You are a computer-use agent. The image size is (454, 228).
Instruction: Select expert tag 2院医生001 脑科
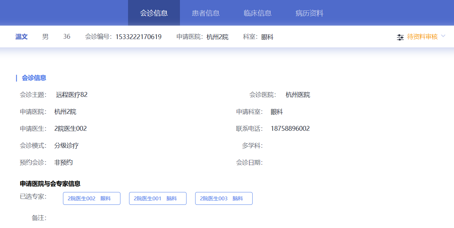point(158,199)
